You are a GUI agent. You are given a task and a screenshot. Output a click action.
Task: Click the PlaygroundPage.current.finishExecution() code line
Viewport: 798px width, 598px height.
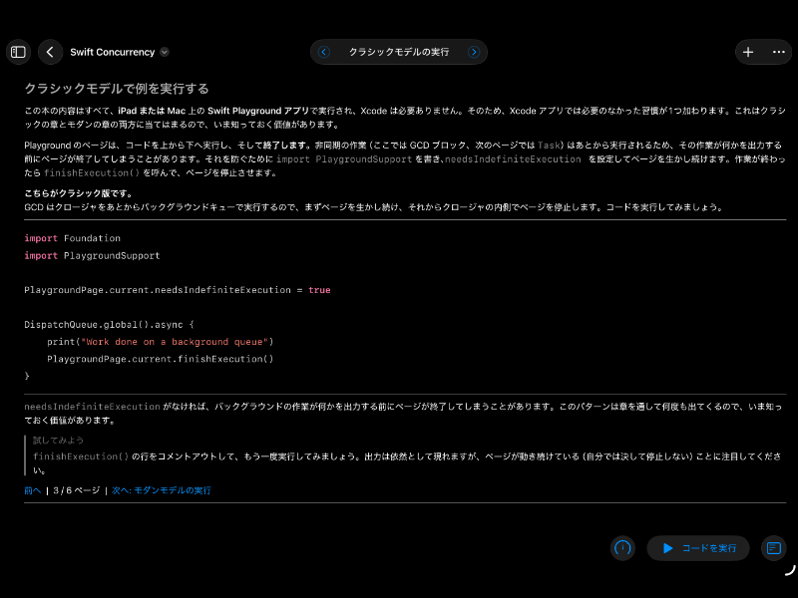click(161, 359)
